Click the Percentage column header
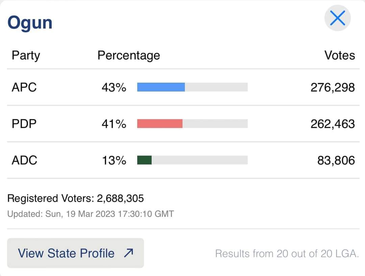Screen dimensions: 365x276 tap(128, 55)
